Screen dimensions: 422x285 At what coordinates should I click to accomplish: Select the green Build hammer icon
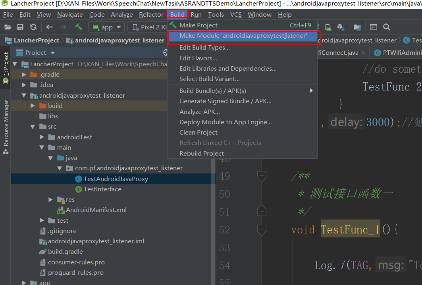point(78,27)
